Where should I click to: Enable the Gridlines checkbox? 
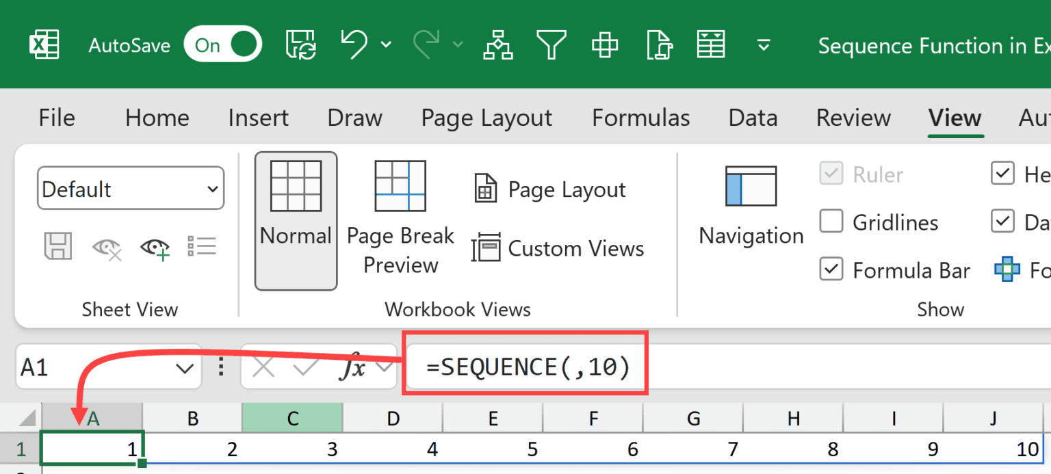[x=831, y=221]
